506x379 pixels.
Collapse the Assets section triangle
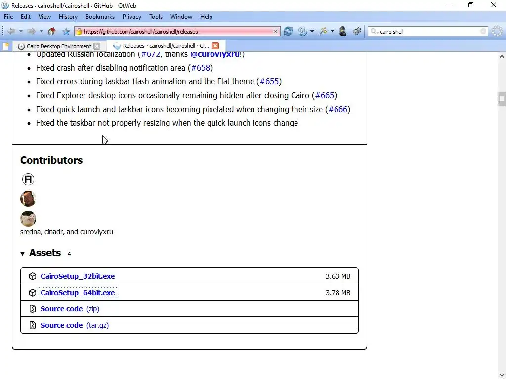point(23,254)
